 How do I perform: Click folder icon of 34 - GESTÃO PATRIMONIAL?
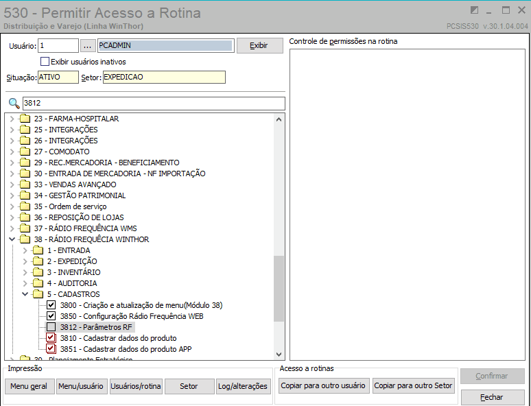click(25, 195)
